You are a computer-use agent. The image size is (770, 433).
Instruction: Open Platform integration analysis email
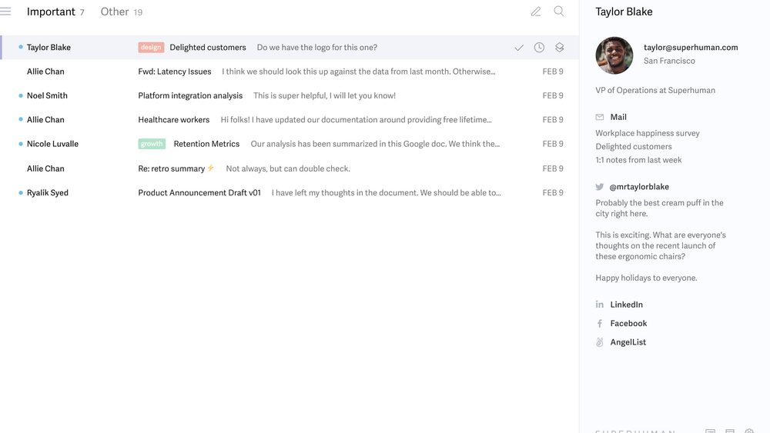point(190,96)
